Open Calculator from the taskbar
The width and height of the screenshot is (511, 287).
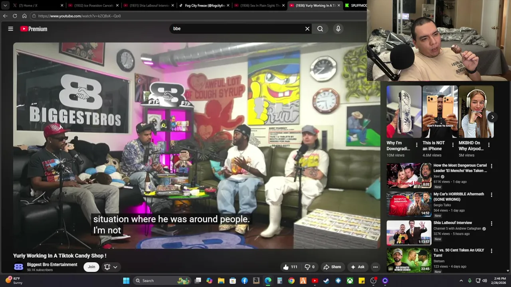coord(279,281)
